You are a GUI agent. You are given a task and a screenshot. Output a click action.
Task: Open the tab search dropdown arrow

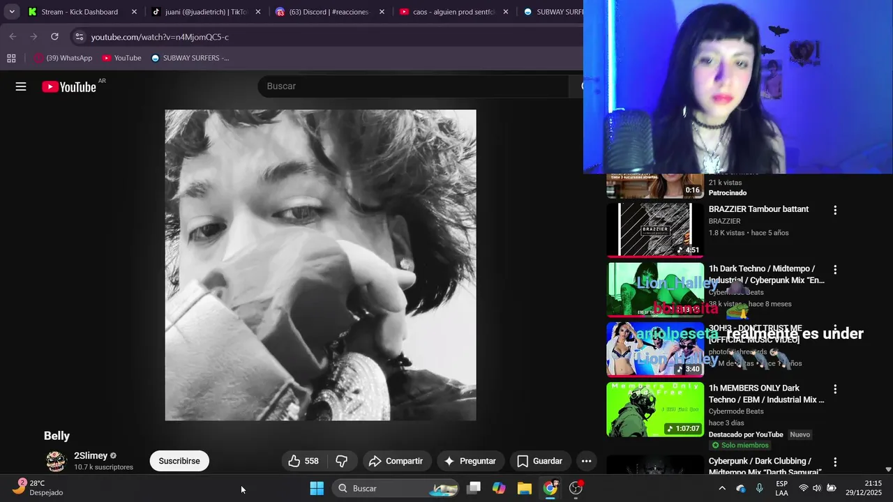click(x=12, y=12)
